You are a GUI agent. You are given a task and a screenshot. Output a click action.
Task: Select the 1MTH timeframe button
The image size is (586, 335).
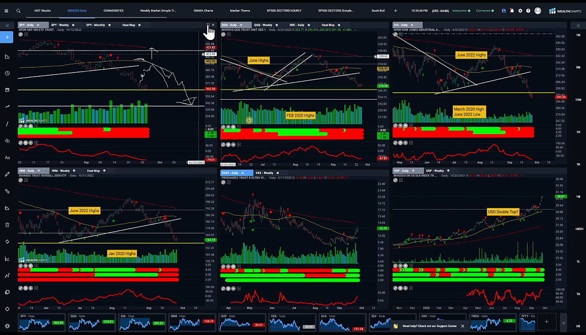point(578,229)
